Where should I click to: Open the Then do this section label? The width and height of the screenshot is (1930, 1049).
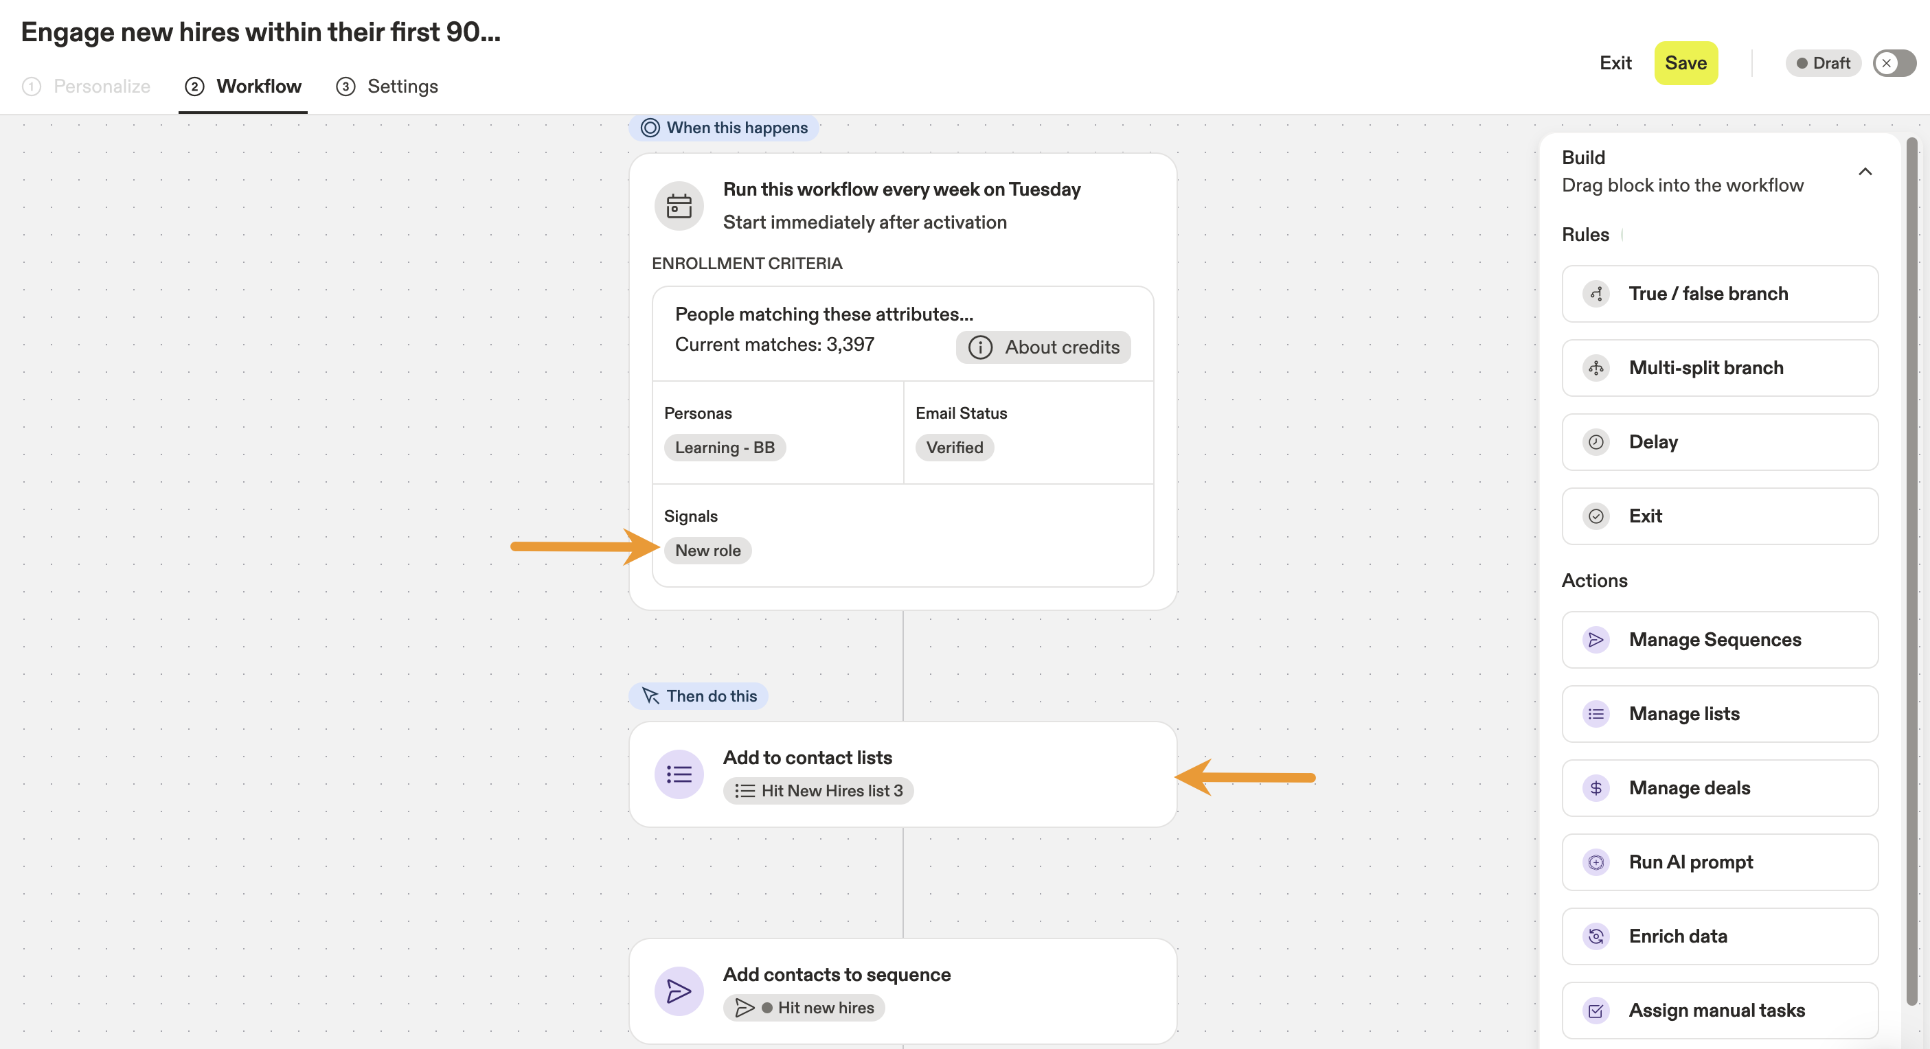point(699,695)
